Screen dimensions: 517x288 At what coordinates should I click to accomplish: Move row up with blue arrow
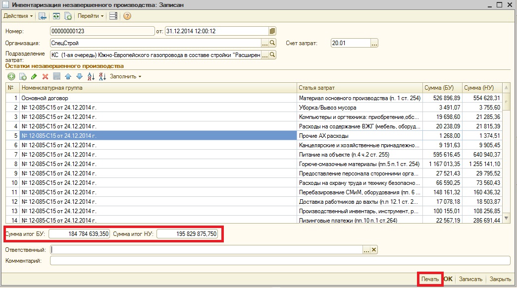click(68, 76)
